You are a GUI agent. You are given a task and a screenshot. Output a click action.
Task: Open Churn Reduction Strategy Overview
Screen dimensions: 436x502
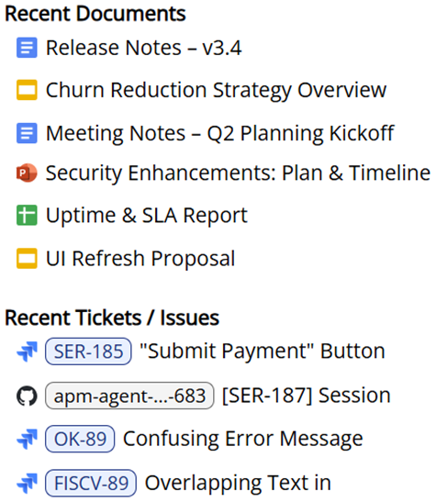coord(217,90)
